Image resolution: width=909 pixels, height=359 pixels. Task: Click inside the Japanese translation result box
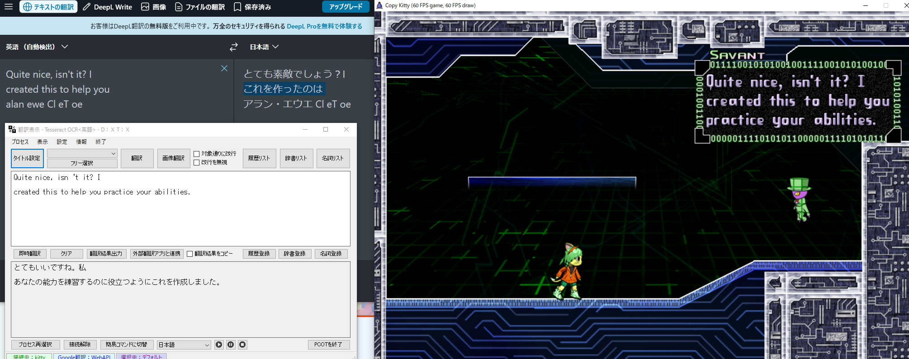pos(180,299)
